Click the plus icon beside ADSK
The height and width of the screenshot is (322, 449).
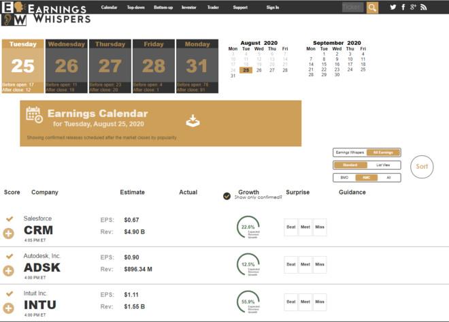click(x=9, y=271)
